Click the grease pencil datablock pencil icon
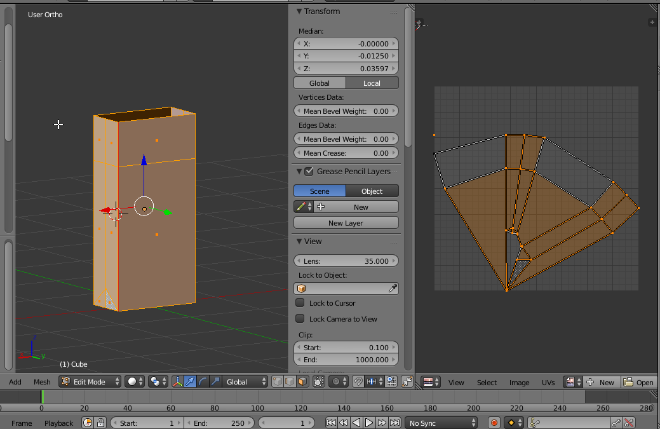This screenshot has height=429, width=660. tap(304, 207)
